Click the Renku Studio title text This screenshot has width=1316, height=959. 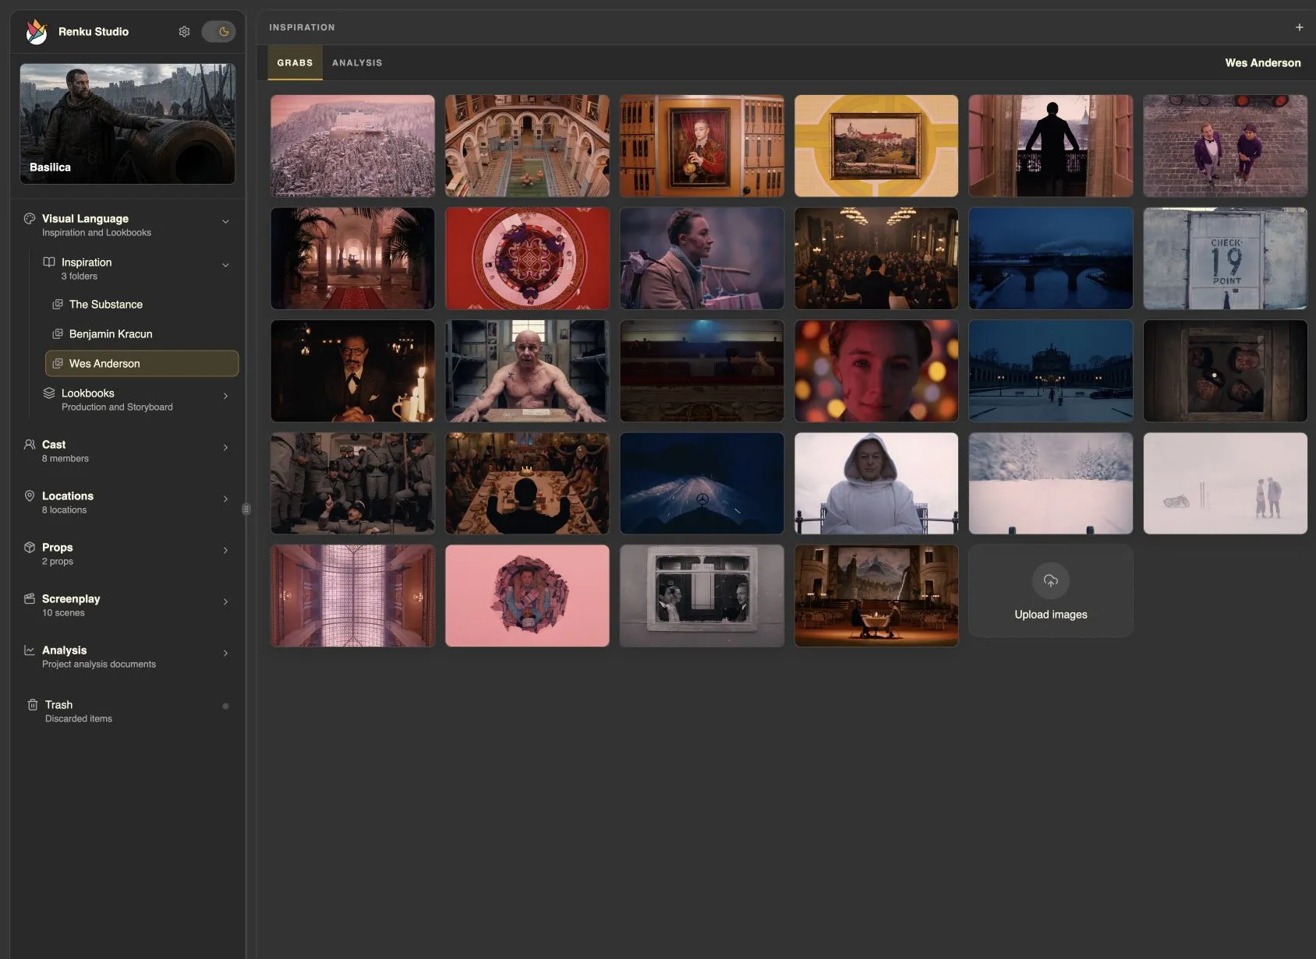[x=94, y=32]
